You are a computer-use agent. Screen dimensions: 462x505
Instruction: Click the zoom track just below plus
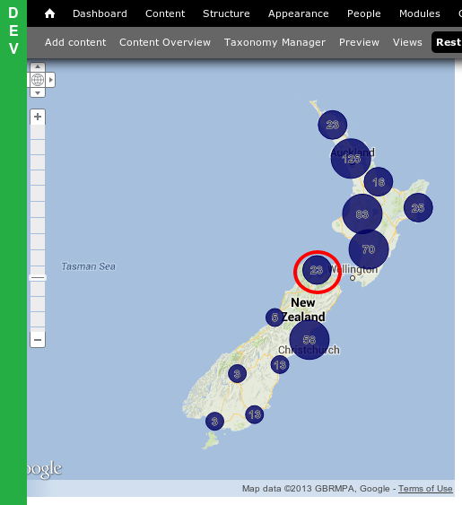pos(38,131)
